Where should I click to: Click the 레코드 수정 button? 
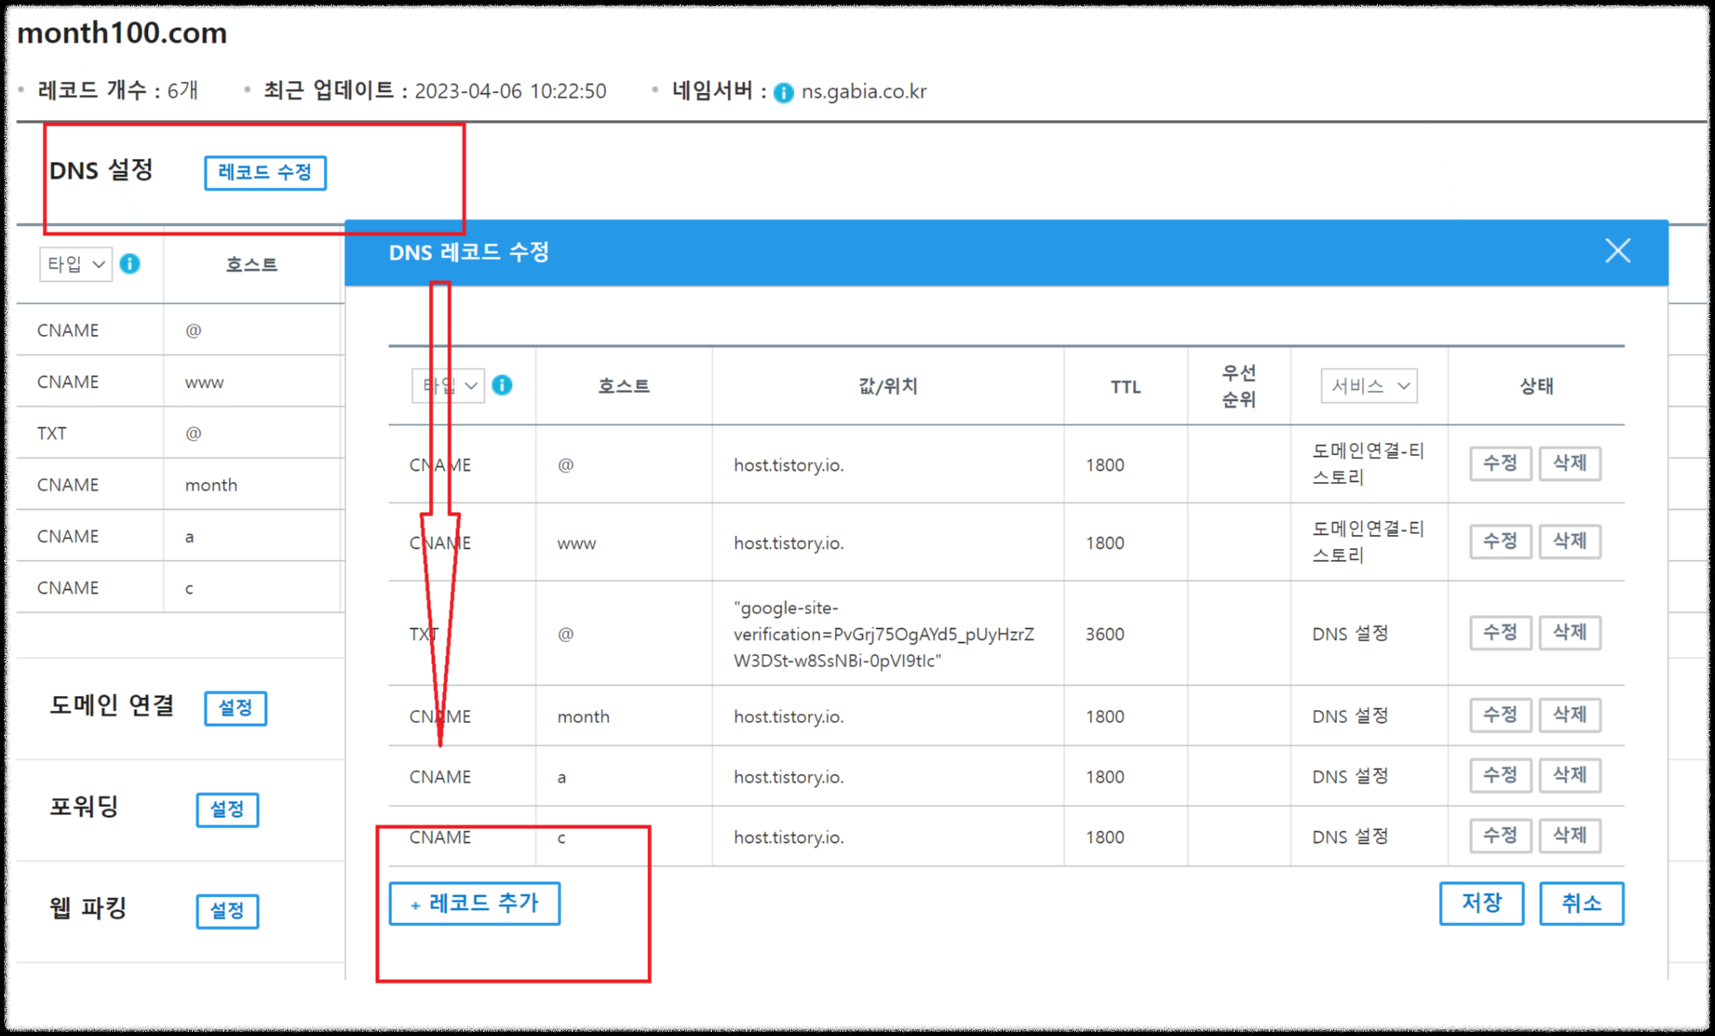click(265, 172)
